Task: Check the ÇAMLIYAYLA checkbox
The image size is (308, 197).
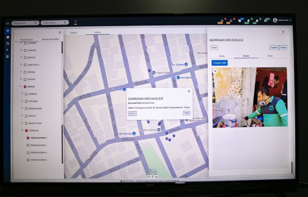Action: pyautogui.click(x=25, y=65)
